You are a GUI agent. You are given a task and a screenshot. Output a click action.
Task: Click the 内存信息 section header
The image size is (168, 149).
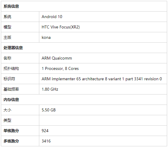click(11, 100)
